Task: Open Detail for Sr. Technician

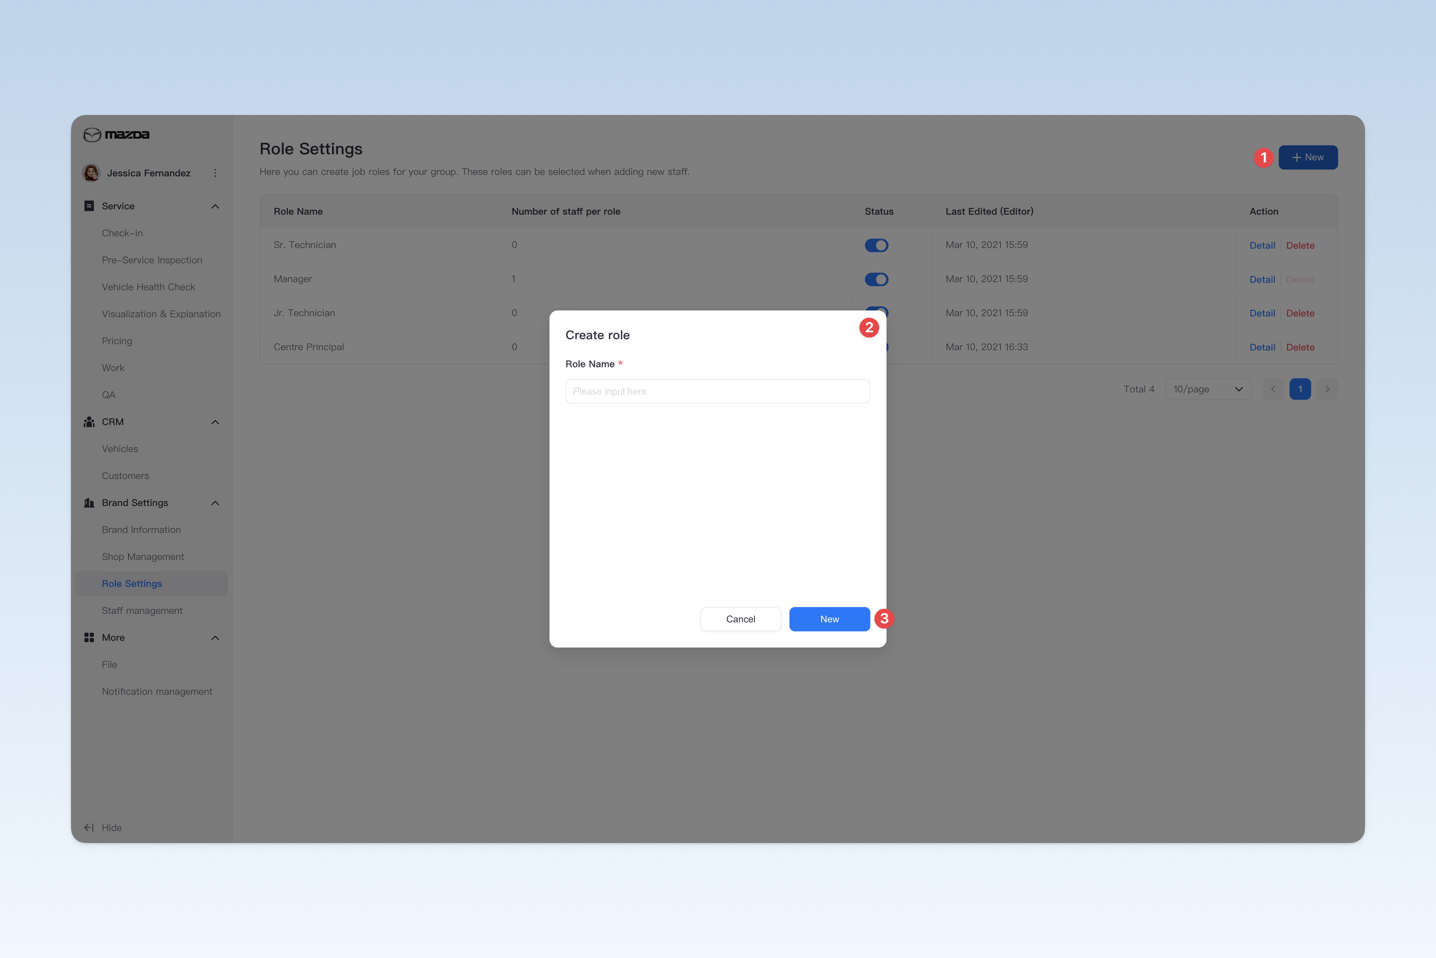Action: coord(1262,245)
